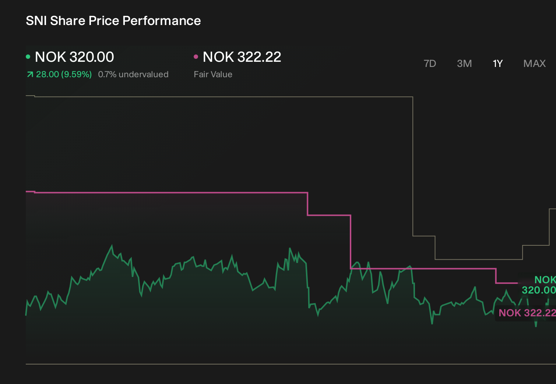556x384 pixels.
Task: Show the MAX time range chart
Action: pyautogui.click(x=535, y=64)
